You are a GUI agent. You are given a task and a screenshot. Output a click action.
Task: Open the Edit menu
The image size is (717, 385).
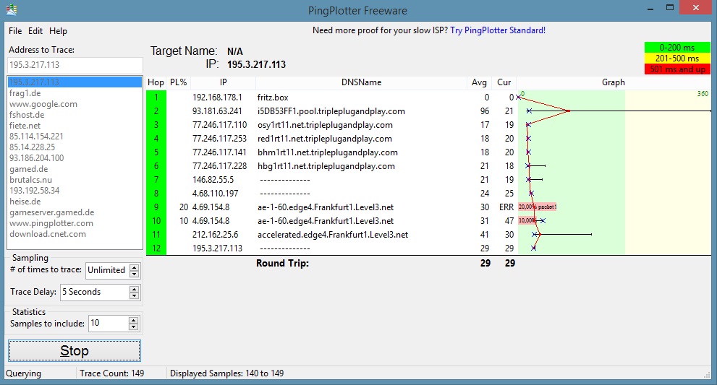(35, 31)
